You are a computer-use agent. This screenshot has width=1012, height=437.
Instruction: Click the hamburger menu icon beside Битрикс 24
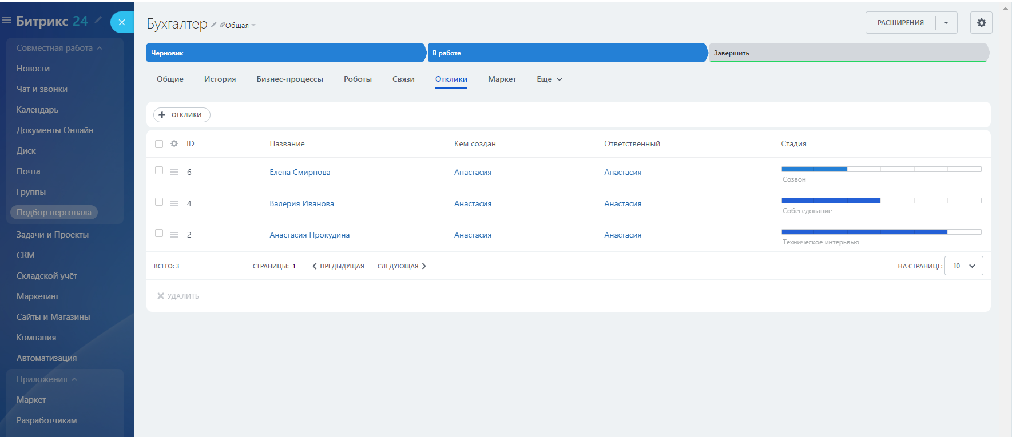point(7,21)
